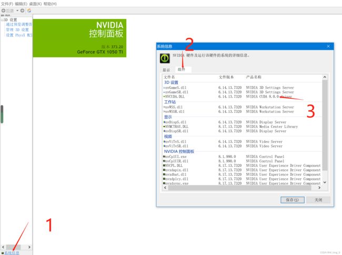Image resolution: width=342 pixels, height=255 pixels.
Task: Click the file icon beside nvxdapix.dll
Action: click(x=164, y=170)
